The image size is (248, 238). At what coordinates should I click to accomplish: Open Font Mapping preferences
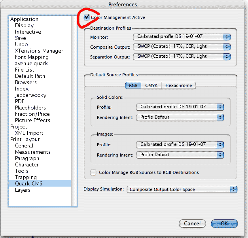40,57
